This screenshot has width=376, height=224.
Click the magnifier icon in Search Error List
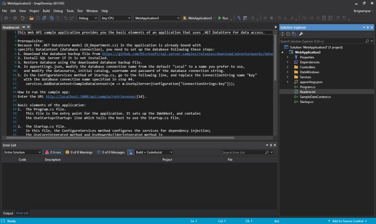(266, 152)
